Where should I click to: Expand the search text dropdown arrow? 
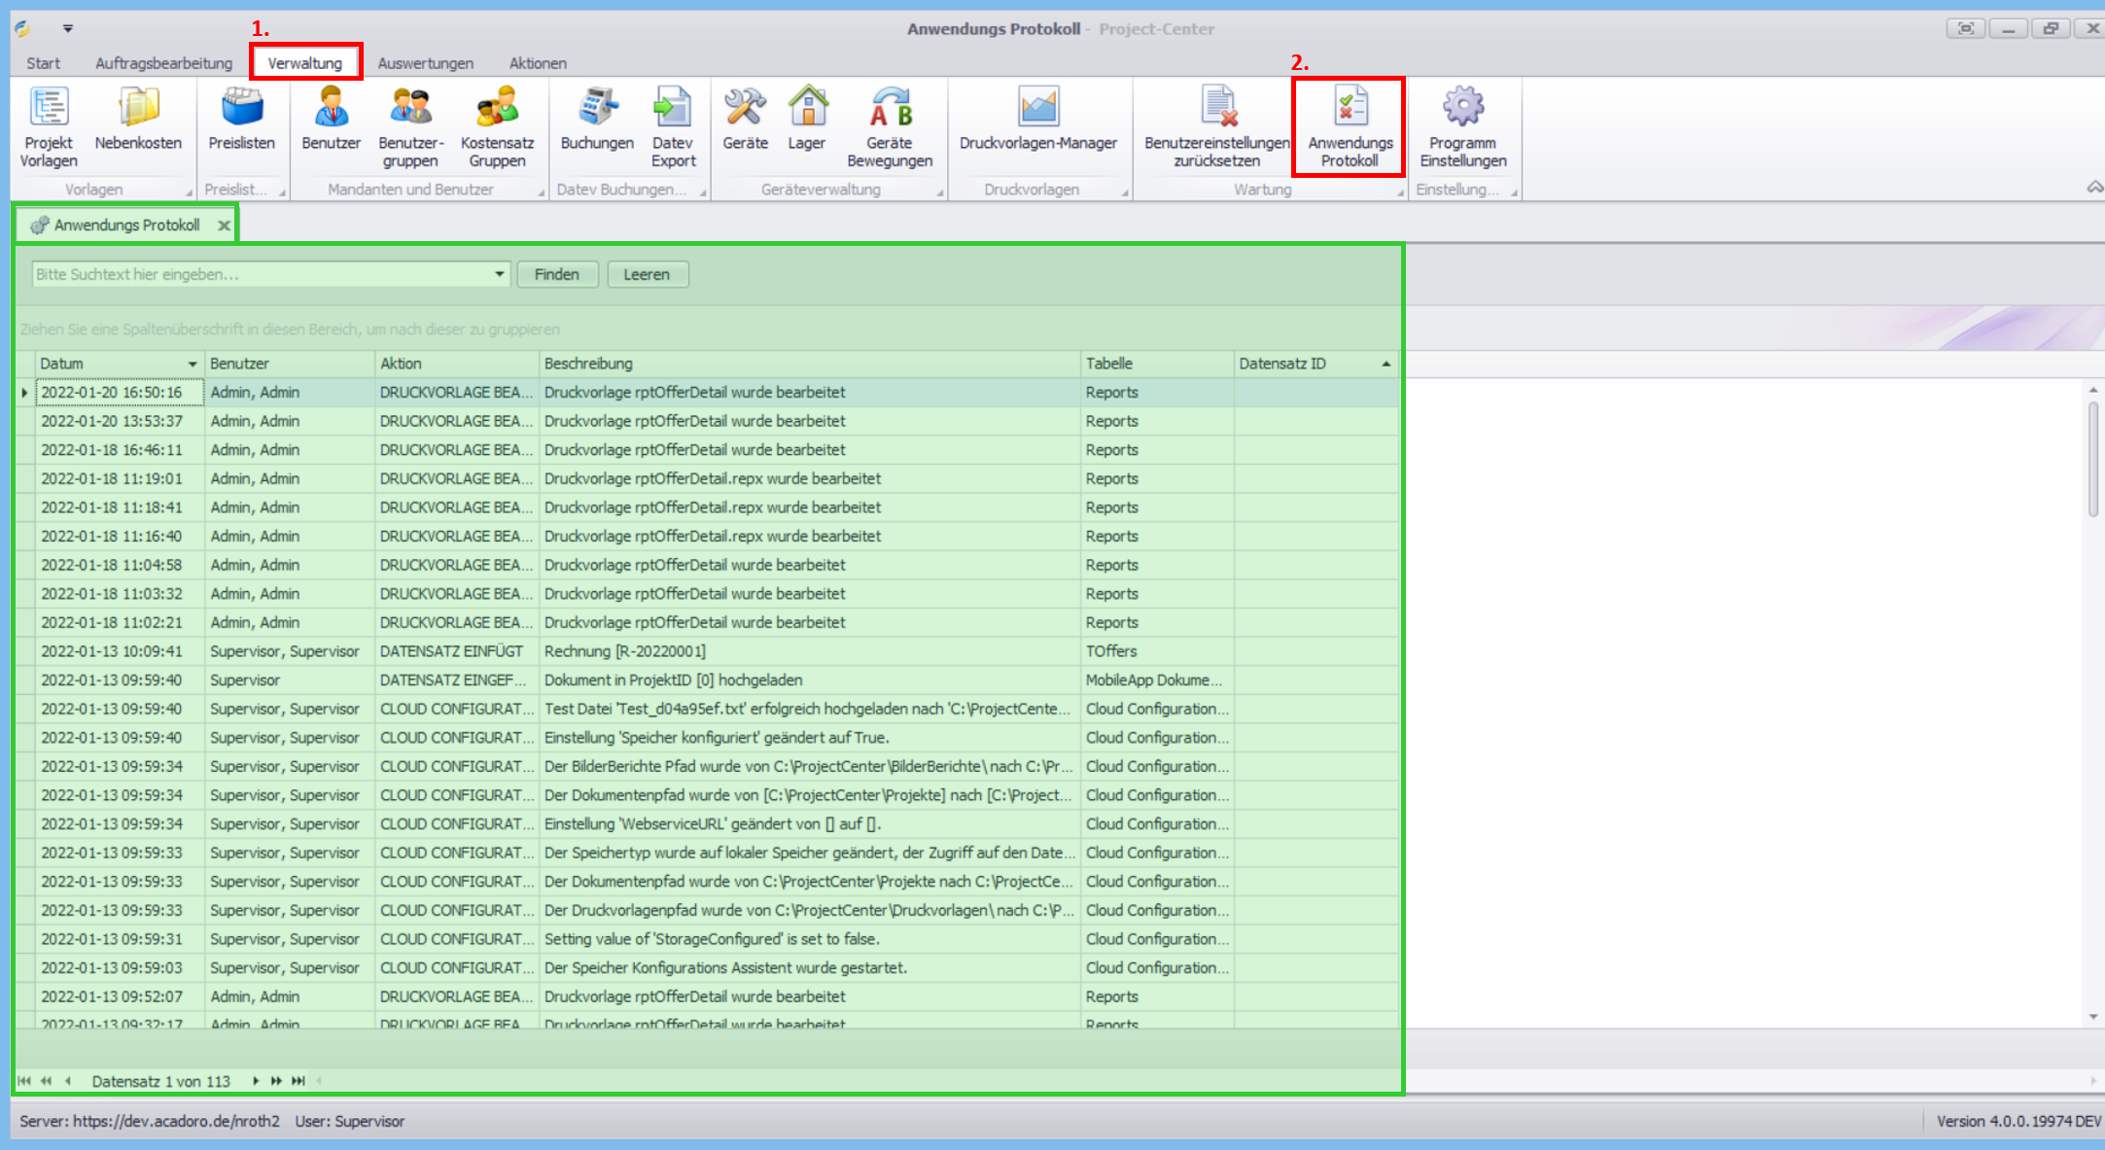(x=500, y=274)
